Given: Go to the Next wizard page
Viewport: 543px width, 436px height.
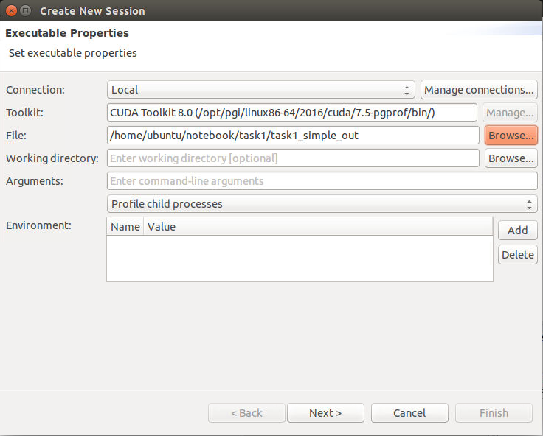Looking at the screenshot, I should [x=325, y=413].
